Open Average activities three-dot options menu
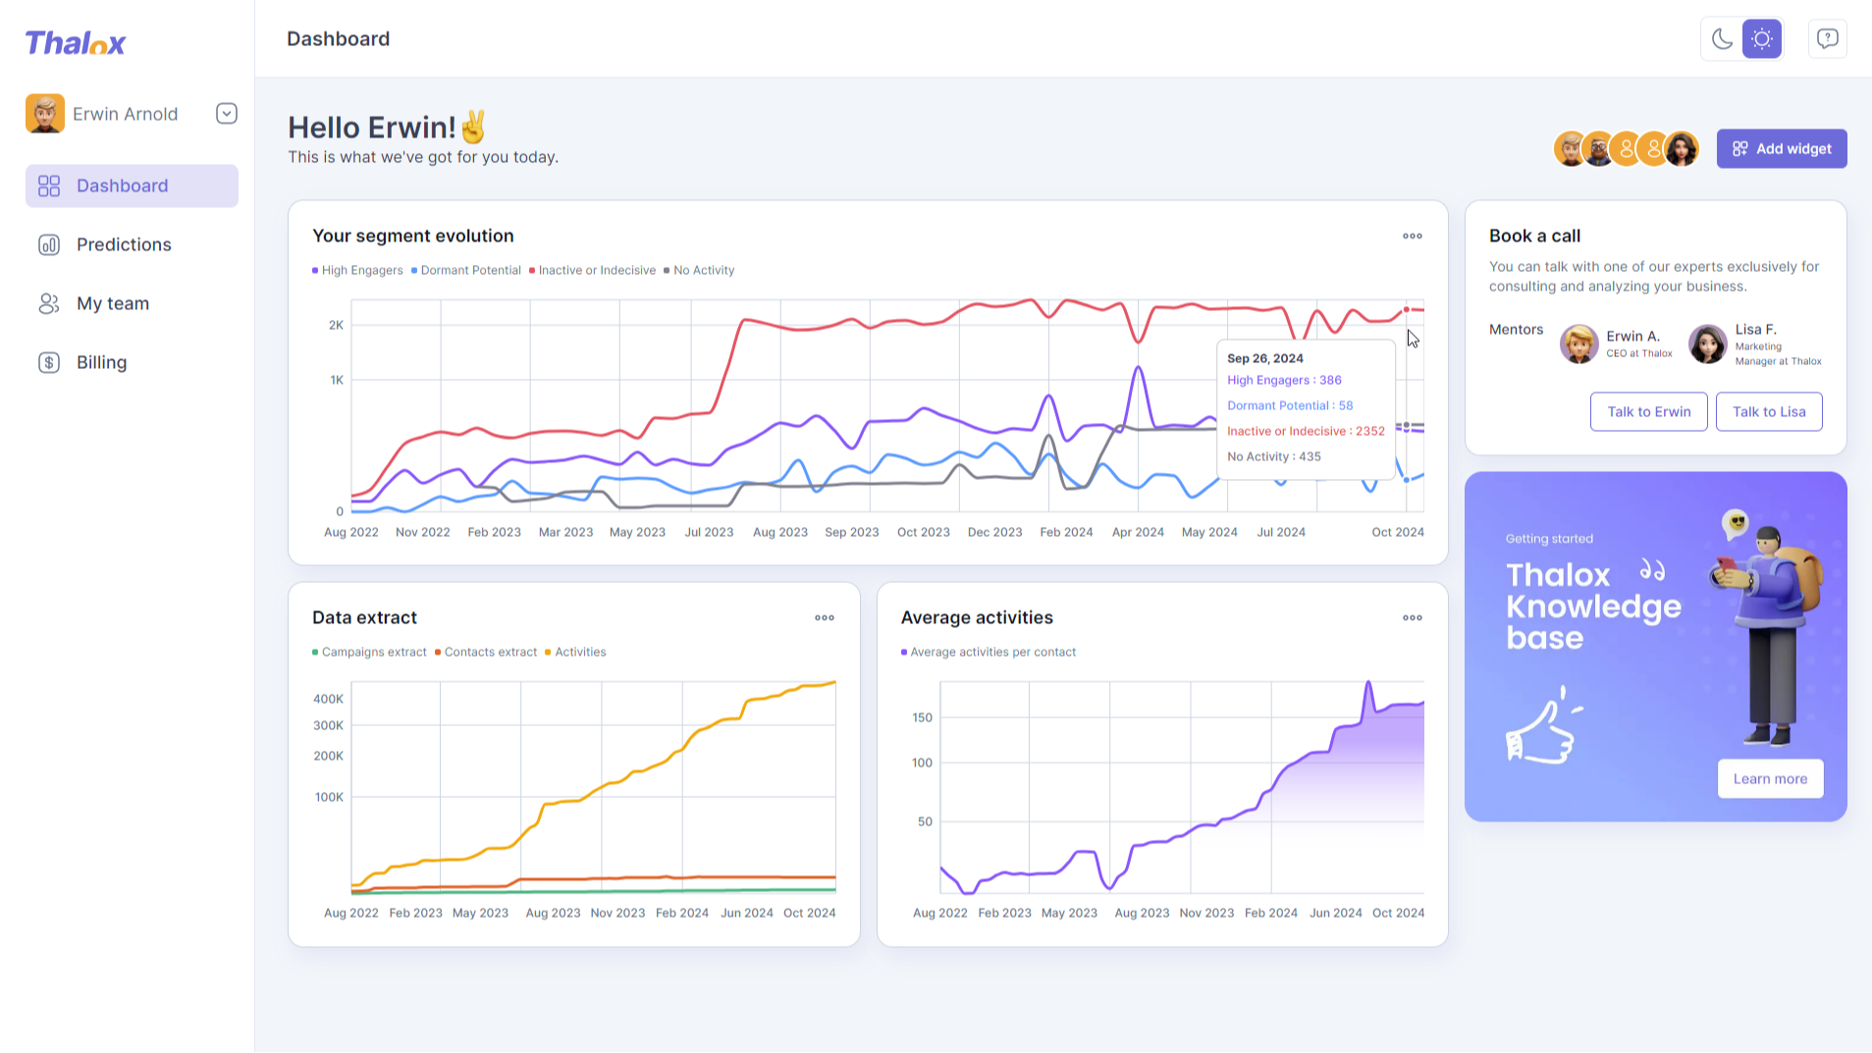Screen dimensions: 1872x1053 coord(1413,617)
